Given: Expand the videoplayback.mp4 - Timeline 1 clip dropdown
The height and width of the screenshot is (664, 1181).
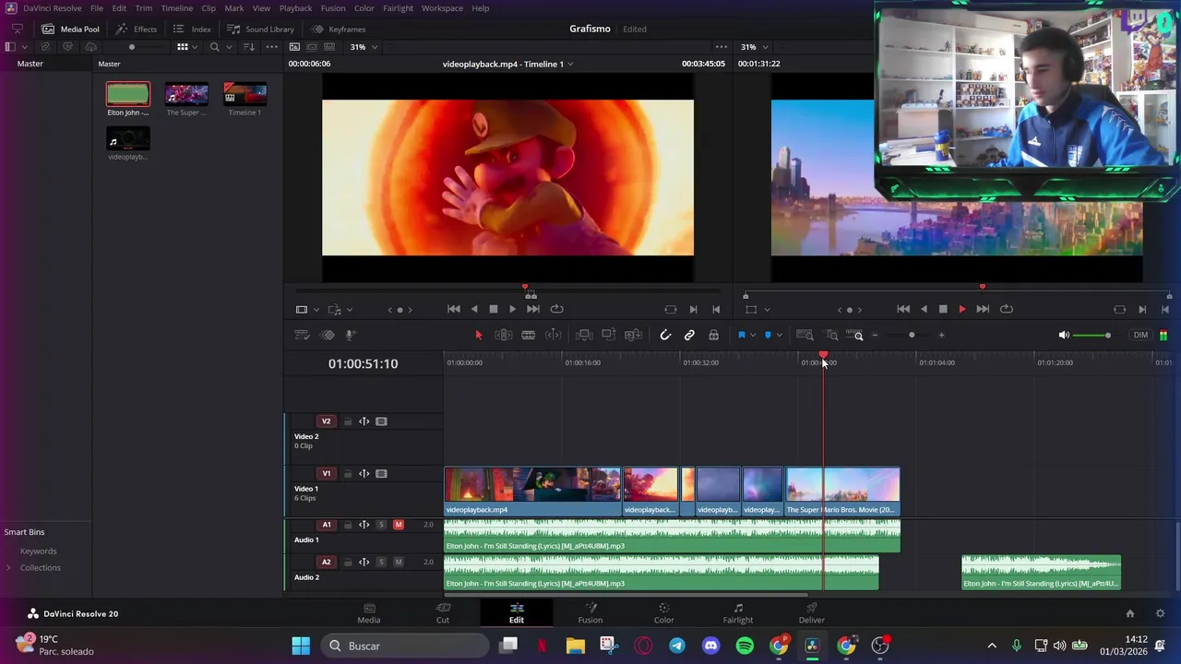Looking at the screenshot, I should (x=570, y=64).
